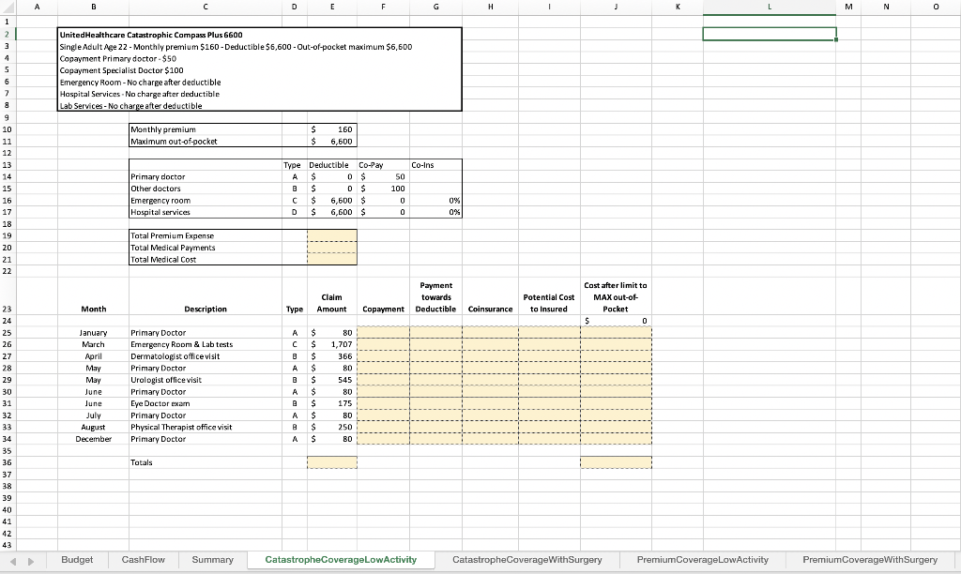Screen dimensions: 961x574
Task: Select column J header
Action: [x=616, y=7]
